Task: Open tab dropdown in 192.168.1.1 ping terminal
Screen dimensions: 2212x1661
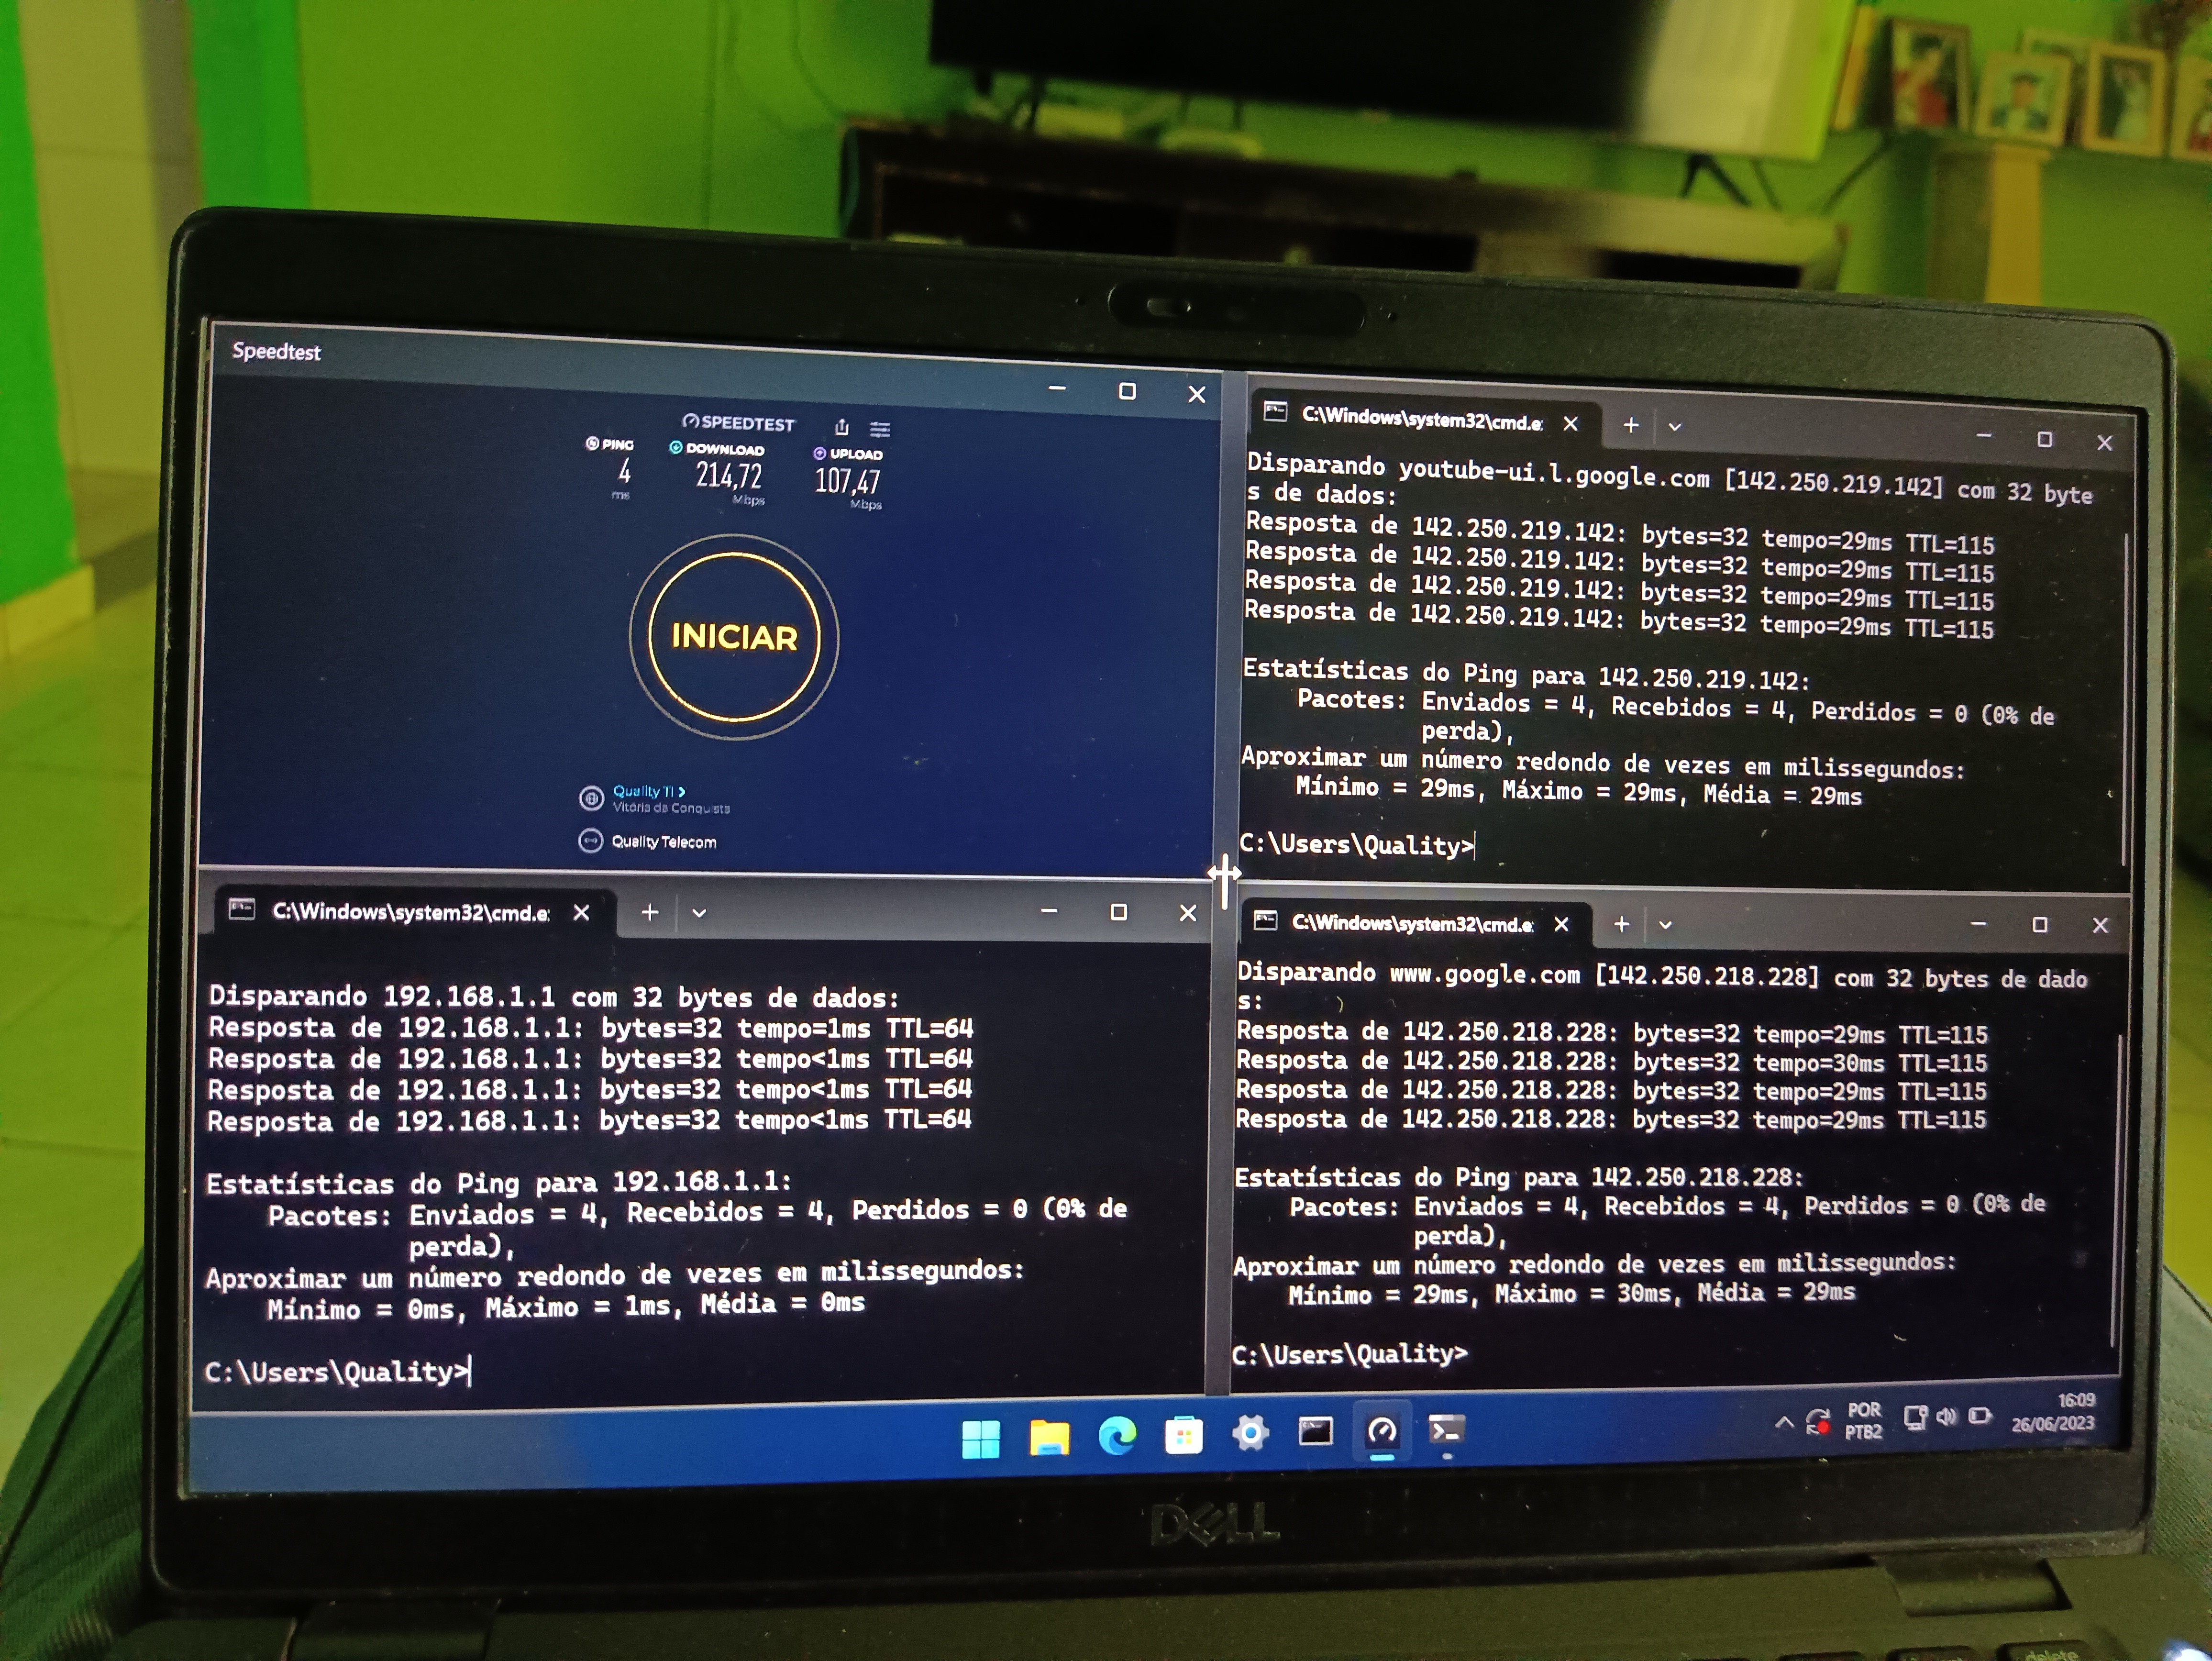Action: pyautogui.click(x=699, y=913)
